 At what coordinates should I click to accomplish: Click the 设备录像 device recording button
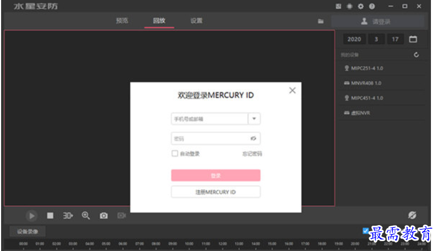[28, 232]
